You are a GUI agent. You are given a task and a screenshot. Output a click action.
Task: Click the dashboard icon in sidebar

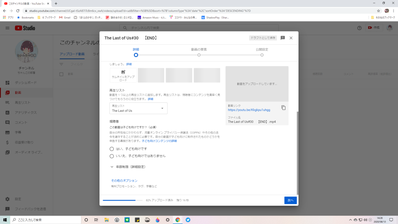point(7,83)
